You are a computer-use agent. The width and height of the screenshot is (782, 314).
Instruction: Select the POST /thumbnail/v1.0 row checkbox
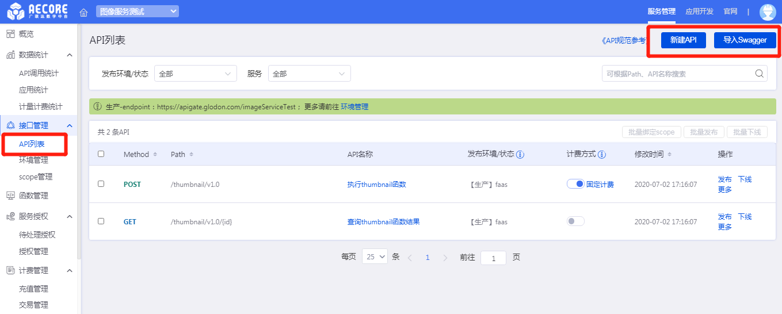(x=101, y=184)
